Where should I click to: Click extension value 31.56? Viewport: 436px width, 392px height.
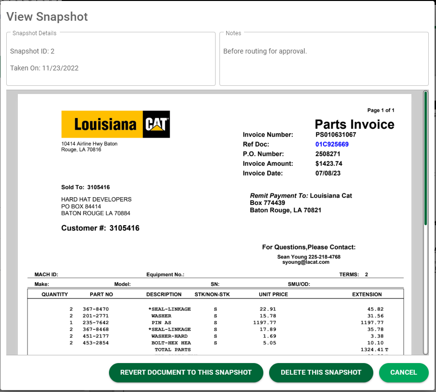click(x=375, y=316)
